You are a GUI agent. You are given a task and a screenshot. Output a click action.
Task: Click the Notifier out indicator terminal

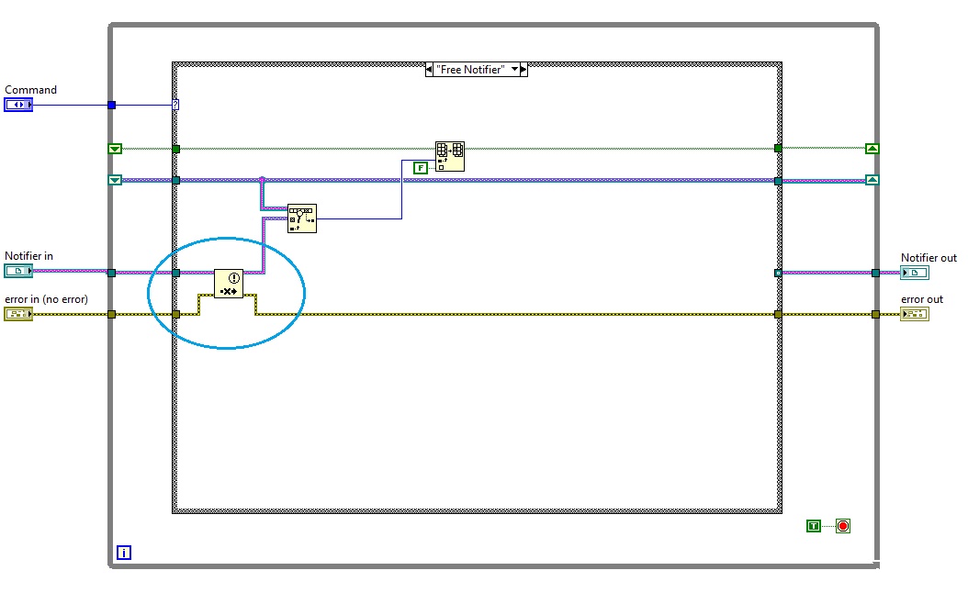pyautogui.click(x=915, y=273)
